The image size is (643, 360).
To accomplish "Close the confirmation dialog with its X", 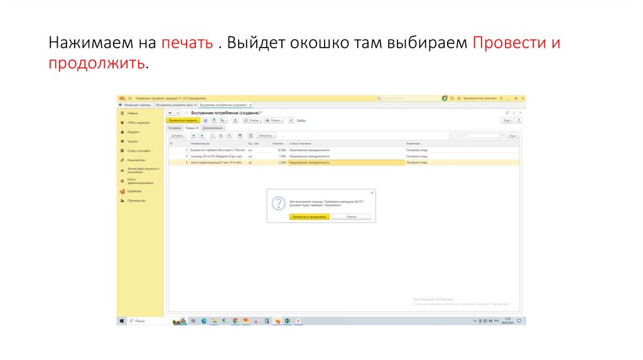I will [x=372, y=193].
